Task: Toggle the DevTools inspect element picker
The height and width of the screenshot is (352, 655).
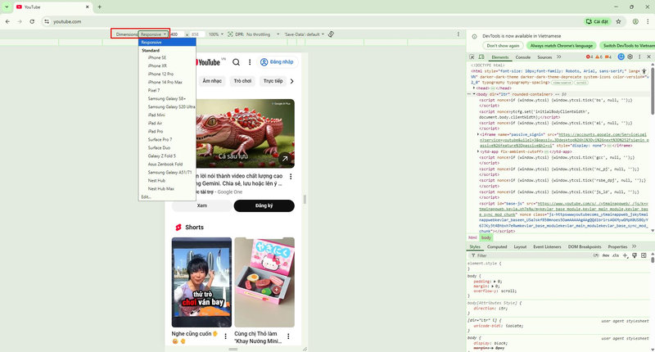Action: [x=472, y=56]
